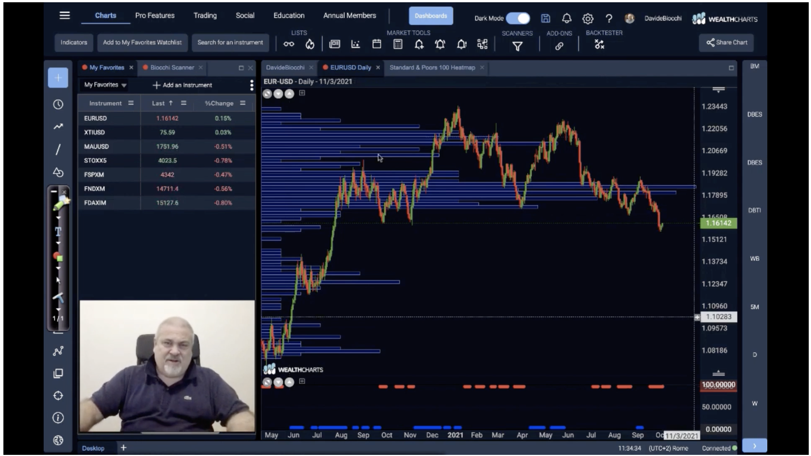
Task: Switch to Biocchi Scanner tab
Action: pyautogui.click(x=172, y=67)
